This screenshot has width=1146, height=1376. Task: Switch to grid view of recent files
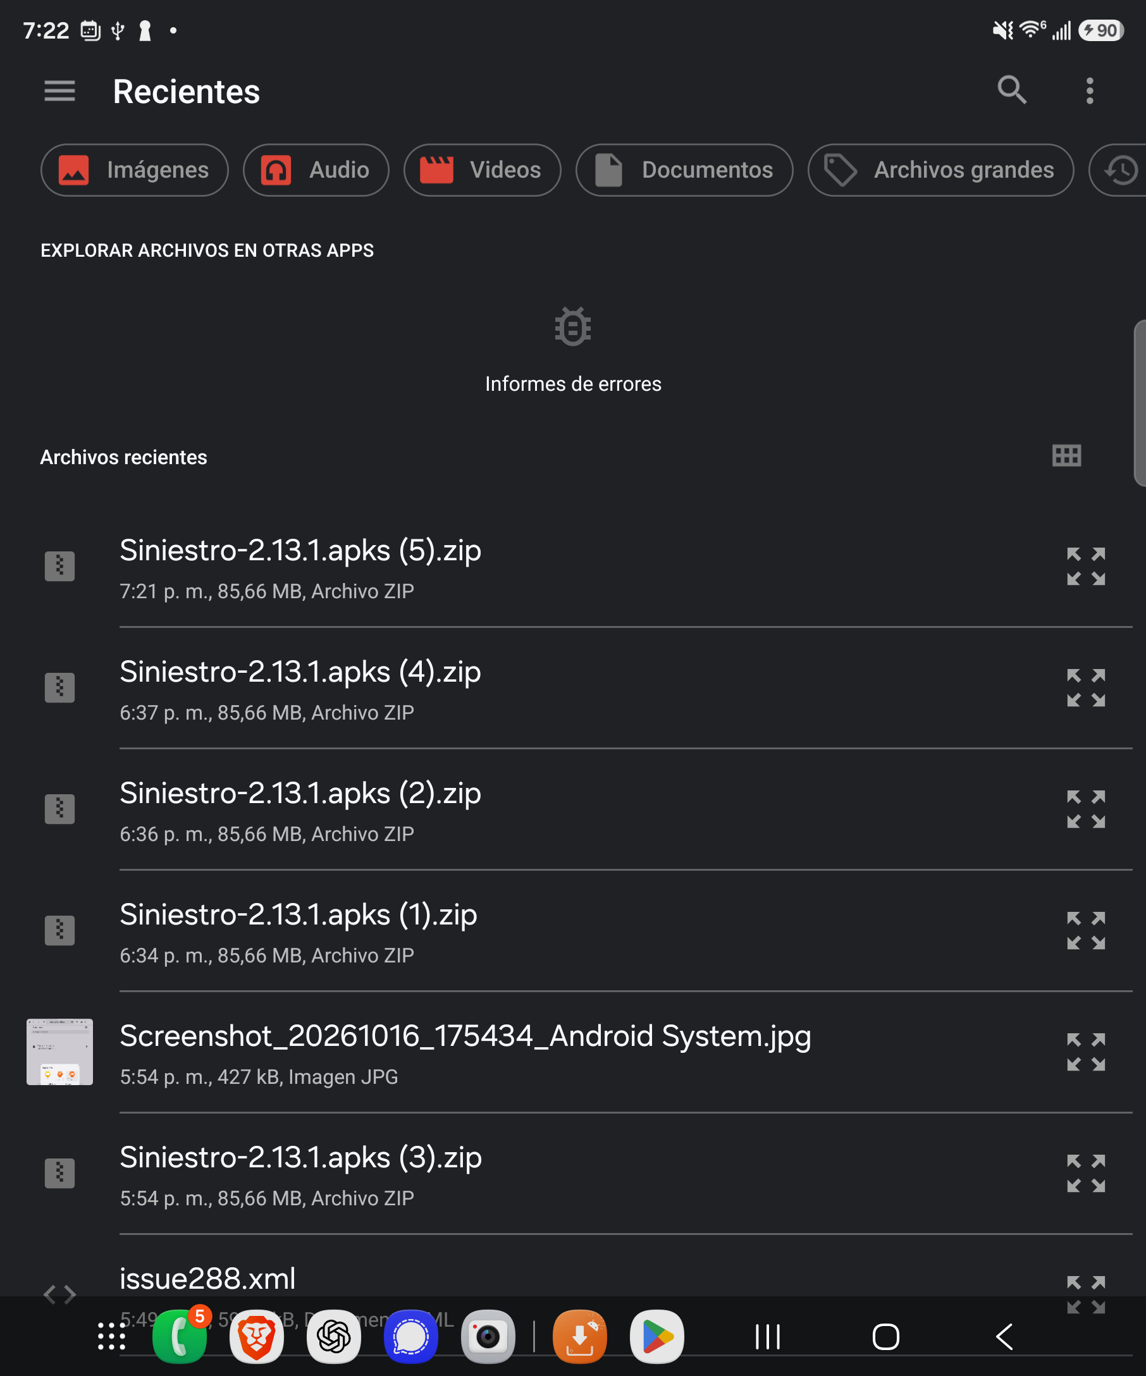point(1066,455)
